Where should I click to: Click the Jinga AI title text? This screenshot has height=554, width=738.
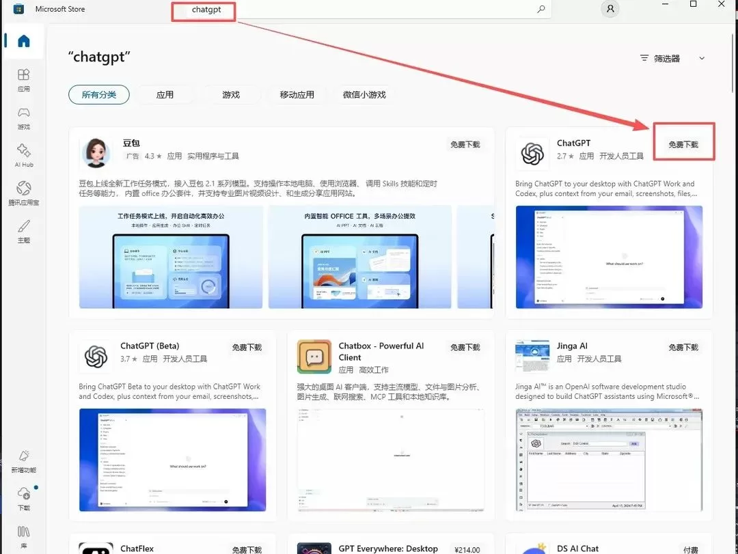pyautogui.click(x=572, y=346)
